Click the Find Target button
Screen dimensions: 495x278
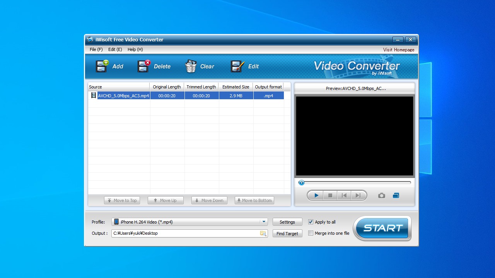tap(287, 234)
